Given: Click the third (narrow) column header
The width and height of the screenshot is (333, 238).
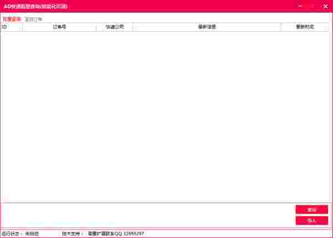Looking at the screenshot, I should coord(115,27).
